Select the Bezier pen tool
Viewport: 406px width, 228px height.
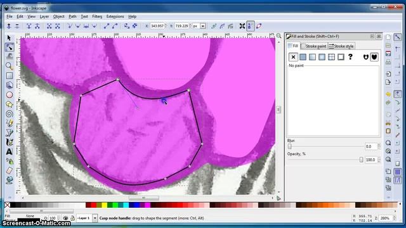click(10, 132)
